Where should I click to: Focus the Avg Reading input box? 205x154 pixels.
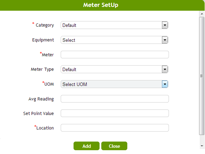(x=115, y=99)
